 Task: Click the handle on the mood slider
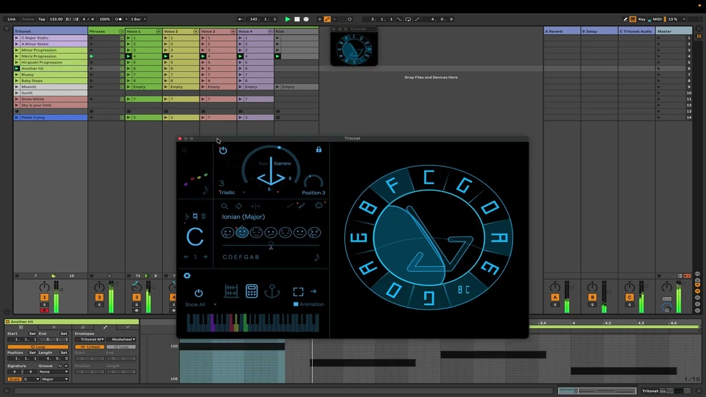(271, 245)
